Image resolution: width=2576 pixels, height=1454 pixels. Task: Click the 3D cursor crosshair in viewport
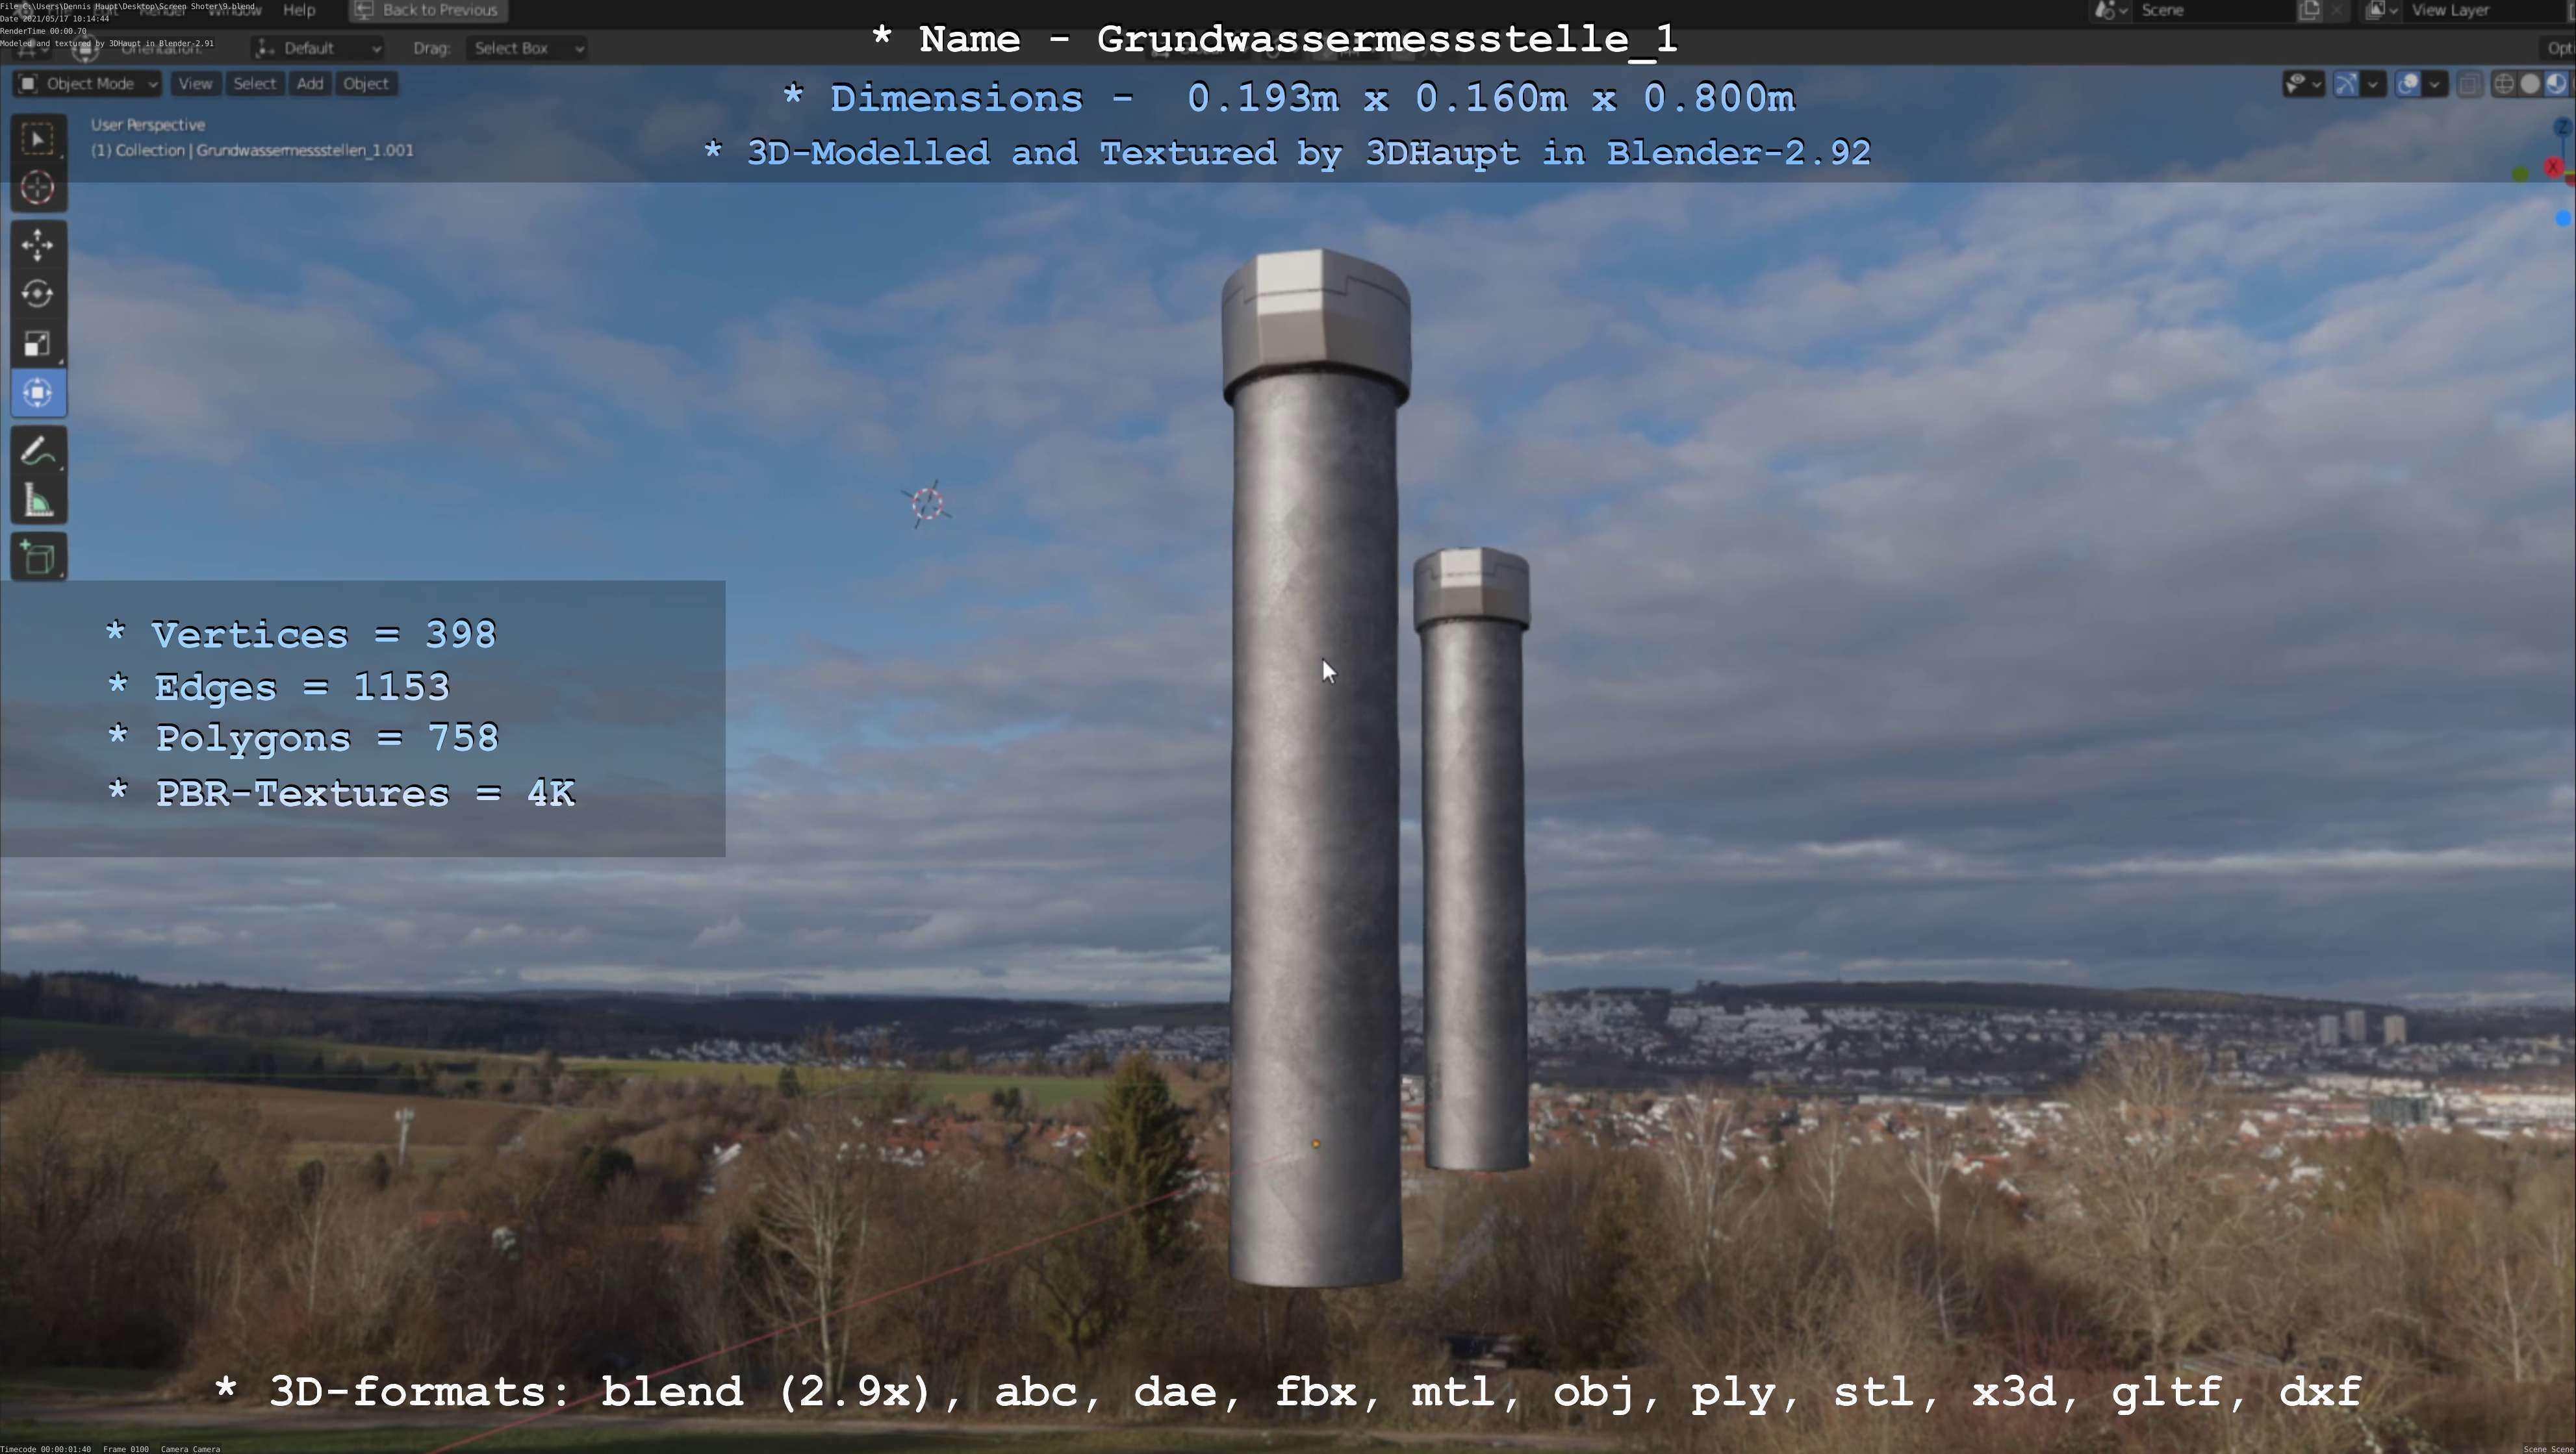point(928,504)
